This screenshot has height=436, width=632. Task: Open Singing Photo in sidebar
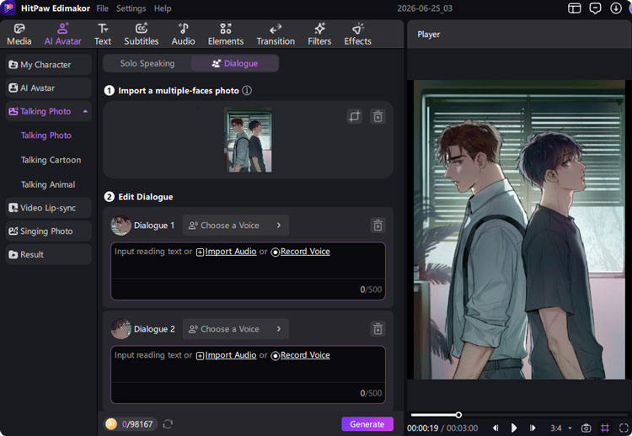point(48,231)
